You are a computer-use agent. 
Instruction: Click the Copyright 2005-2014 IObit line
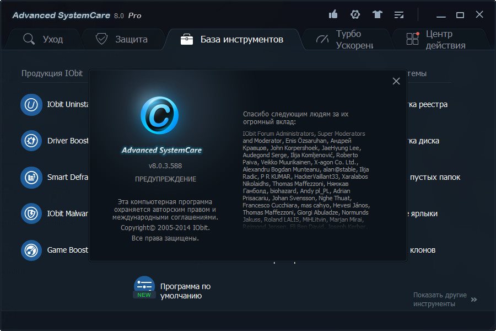tap(165, 228)
